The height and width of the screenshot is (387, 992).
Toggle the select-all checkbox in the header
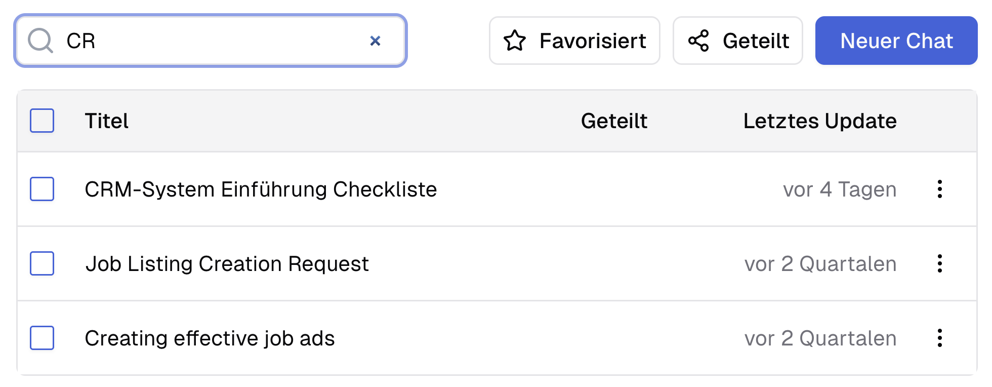click(42, 121)
